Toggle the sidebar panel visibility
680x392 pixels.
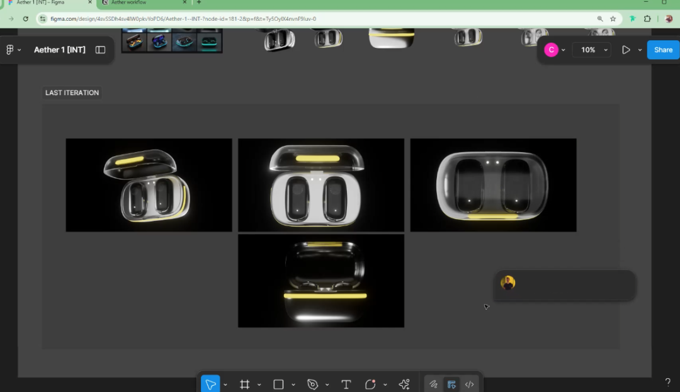click(100, 50)
